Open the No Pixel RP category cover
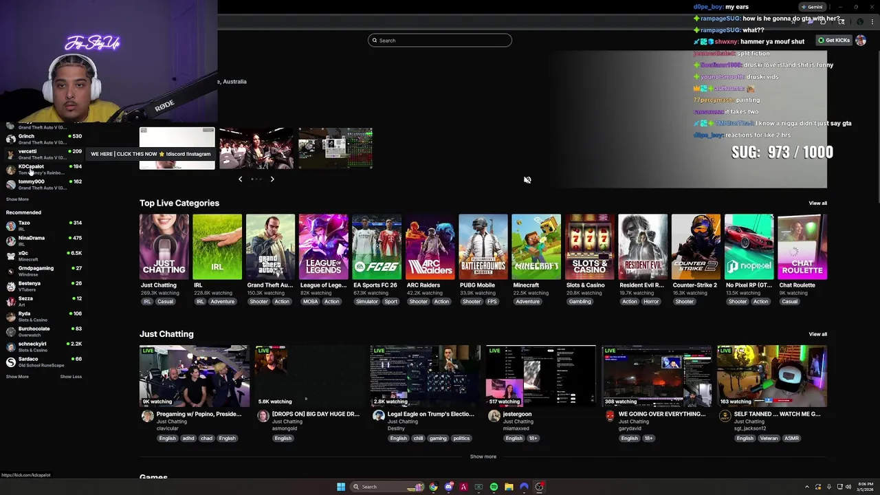The width and height of the screenshot is (880, 495). (x=749, y=247)
